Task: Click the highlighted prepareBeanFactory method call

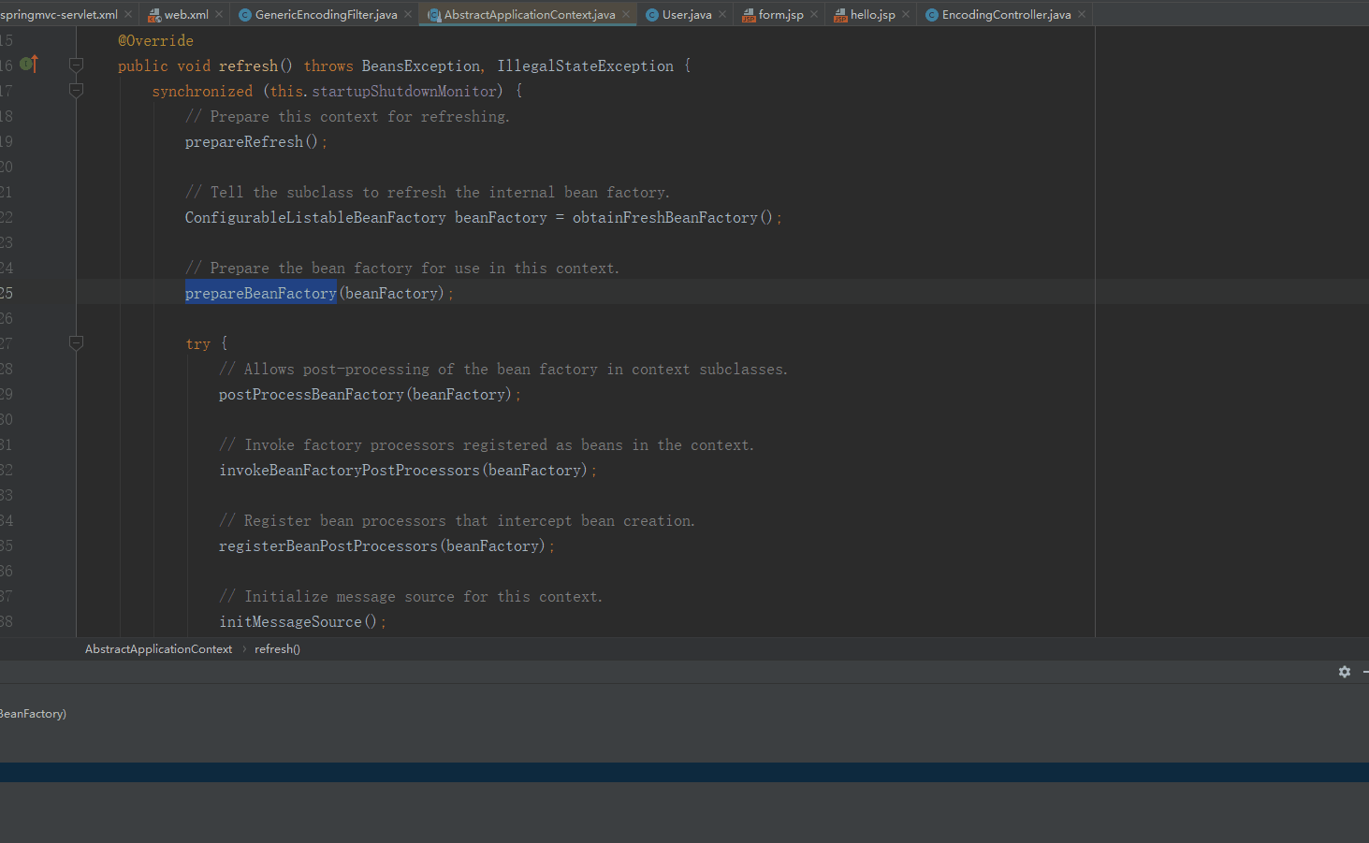Action: pos(260,294)
